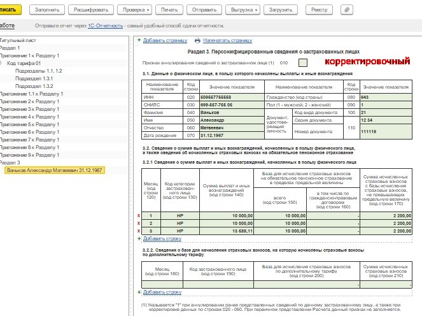
Task: Select Раздел 1 in the tree
Action: tap(10, 48)
